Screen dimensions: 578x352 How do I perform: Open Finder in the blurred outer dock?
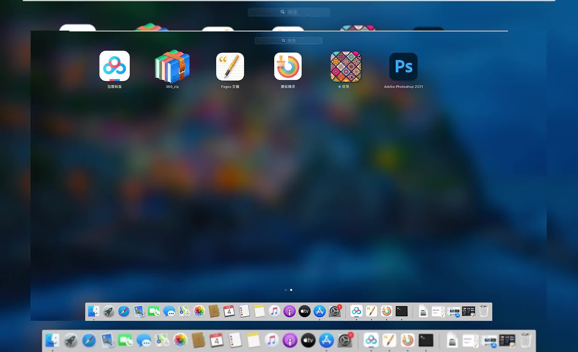(x=52, y=340)
